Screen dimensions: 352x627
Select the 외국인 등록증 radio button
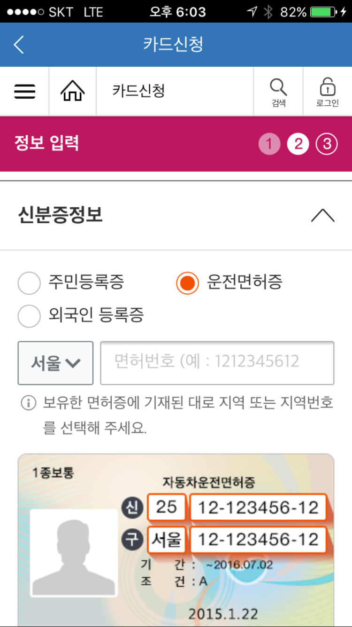pyautogui.click(x=29, y=316)
